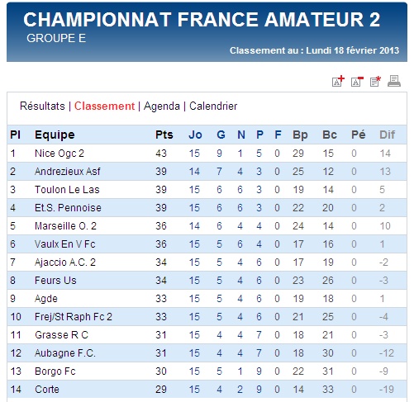Open the Marseille O. 2 team link
This screenshot has width=414, height=402.
pyautogui.click(x=65, y=226)
